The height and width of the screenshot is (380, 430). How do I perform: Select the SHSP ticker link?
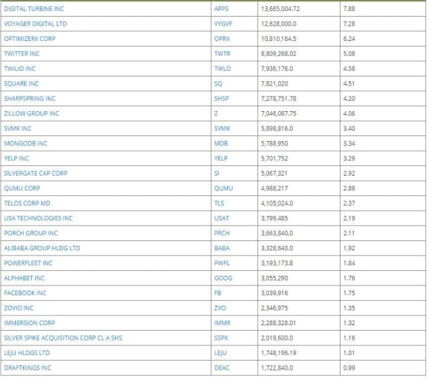(x=221, y=99)
